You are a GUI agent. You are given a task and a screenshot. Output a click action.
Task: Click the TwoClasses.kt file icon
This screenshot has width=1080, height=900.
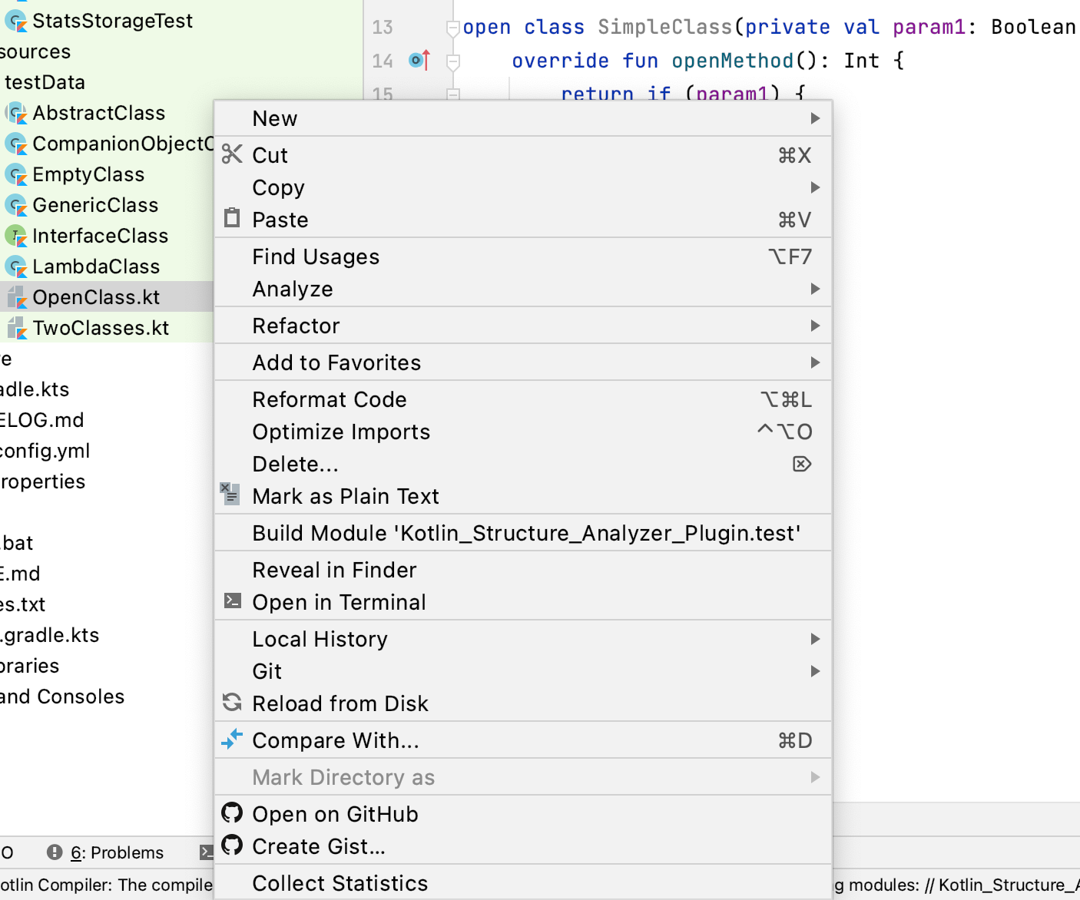(x=16, y=328)
